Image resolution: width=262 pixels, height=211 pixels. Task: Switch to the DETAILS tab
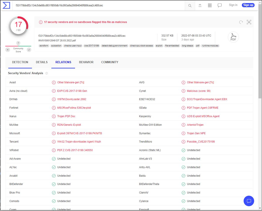pos(42,62)
